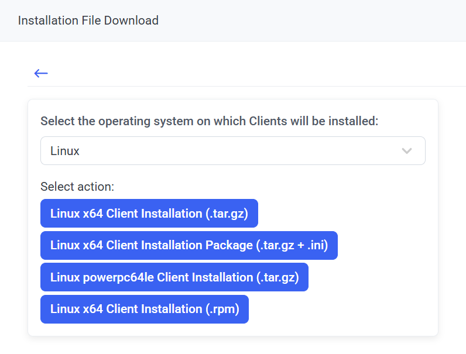466x354 pixels.
Task: Show OS options using the down chevron
Action: (x=407, y=151)
